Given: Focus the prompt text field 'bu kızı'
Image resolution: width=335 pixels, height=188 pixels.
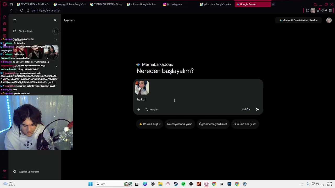Looking at the screenshot, I should [x=198, y=99].
